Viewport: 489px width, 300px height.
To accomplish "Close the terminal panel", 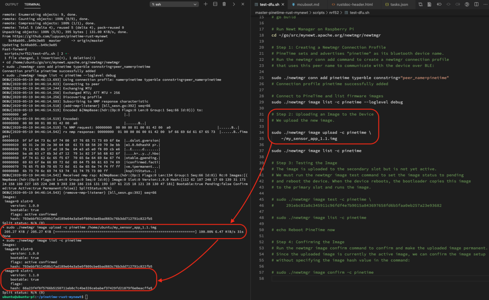I will 243,4.
